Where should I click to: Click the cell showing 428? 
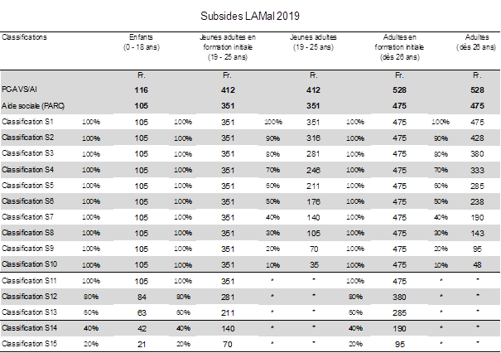click(477, 138)
